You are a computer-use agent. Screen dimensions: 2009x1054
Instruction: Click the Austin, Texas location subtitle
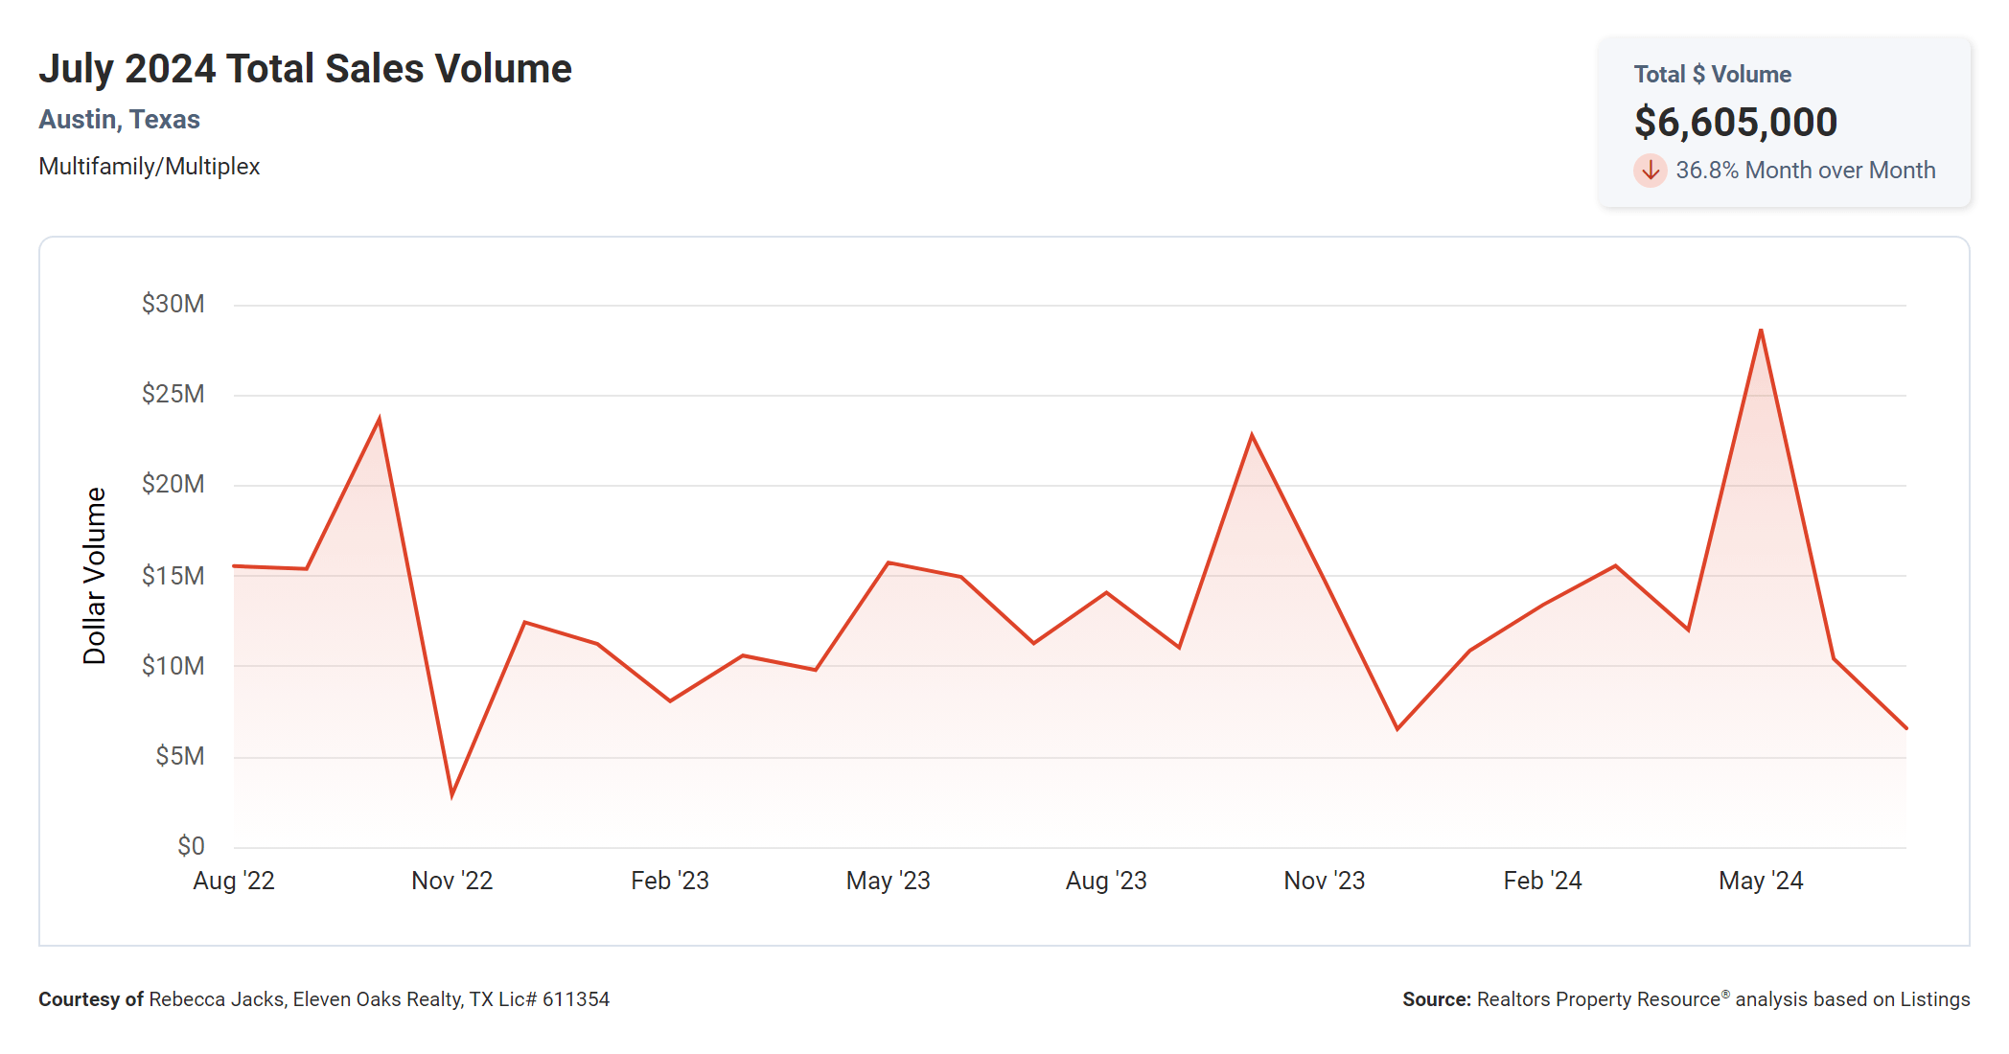pyautogui.click(x=119, y=120)
